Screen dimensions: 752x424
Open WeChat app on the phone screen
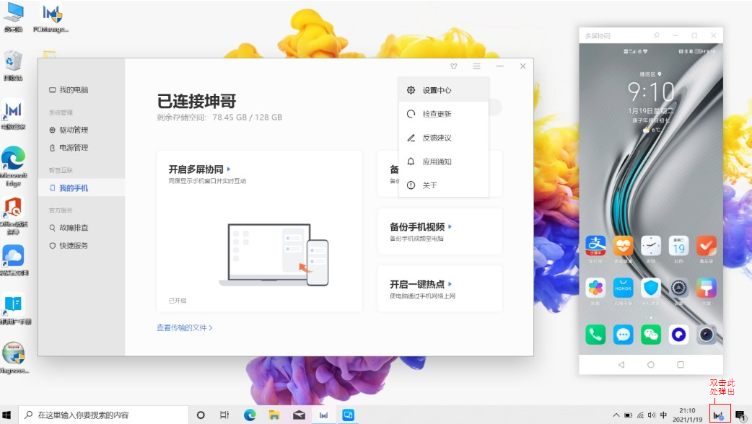[651, 334]
